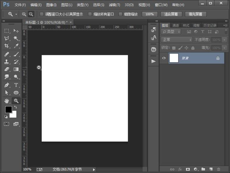Select the Move tool
Image resolution: width=230 pixels, height=173 pixels.
16,31
